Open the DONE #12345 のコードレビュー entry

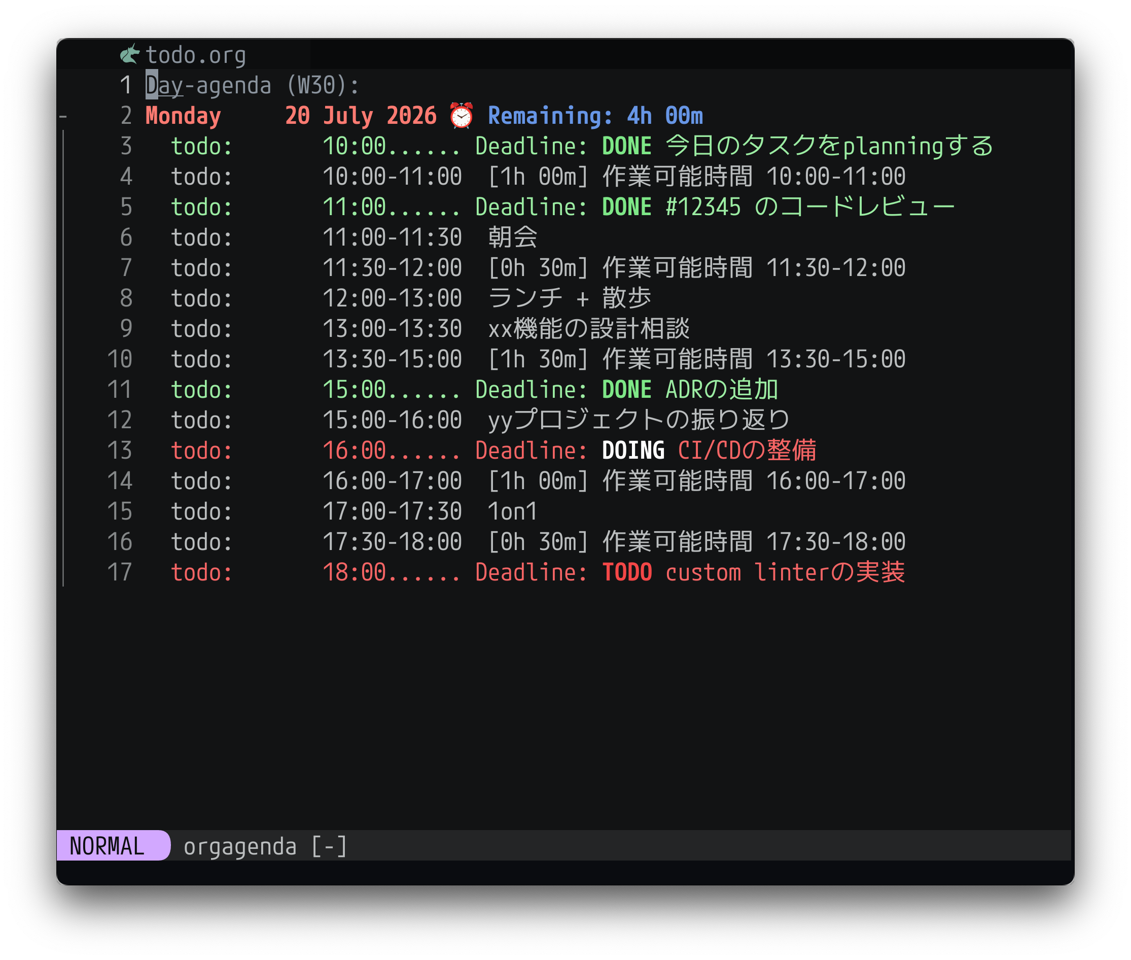click(x=563, y=208)
